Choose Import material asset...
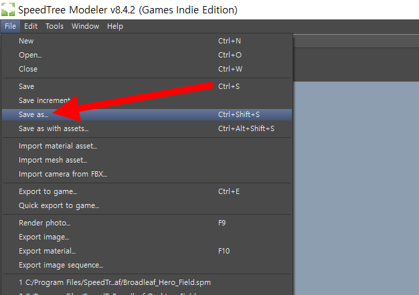 pyautogui.click(x=147, y=146)
